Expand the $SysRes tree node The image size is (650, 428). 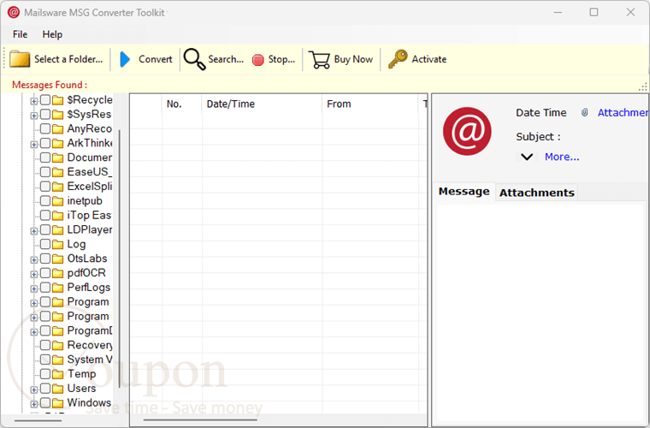(34, 116)
